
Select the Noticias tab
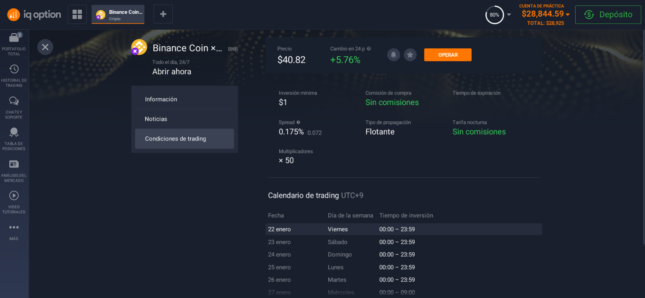coord(184,119)
